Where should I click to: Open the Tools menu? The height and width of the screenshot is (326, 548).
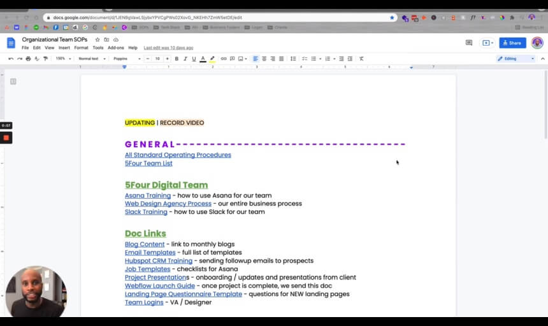(98, 48)
